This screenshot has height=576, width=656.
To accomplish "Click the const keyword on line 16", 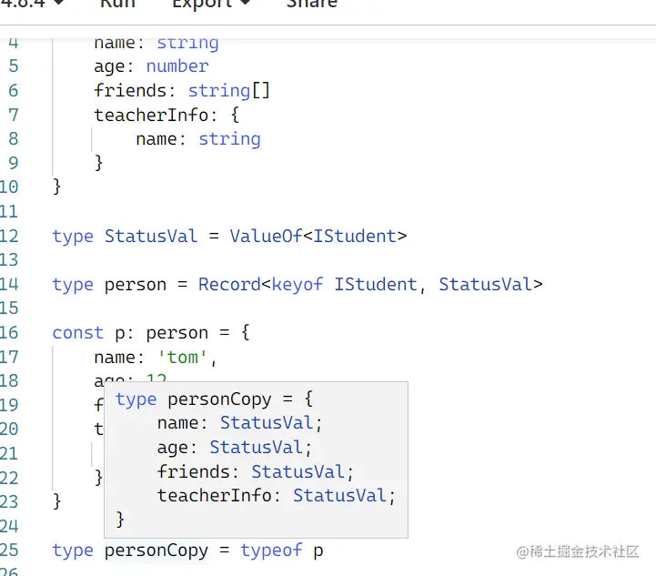I will pyautogui.click(x=77, y=332).
